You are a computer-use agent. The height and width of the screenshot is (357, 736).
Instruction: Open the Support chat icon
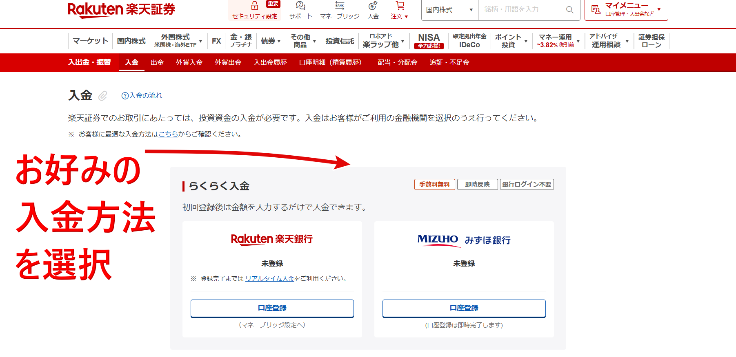300,5
